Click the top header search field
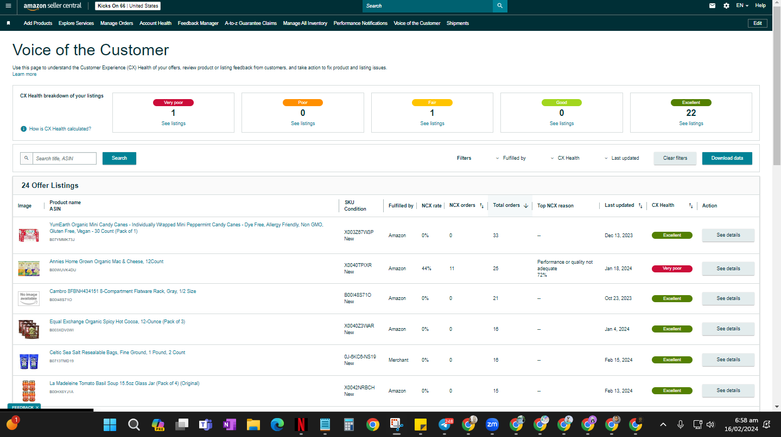 pos(428,6)
